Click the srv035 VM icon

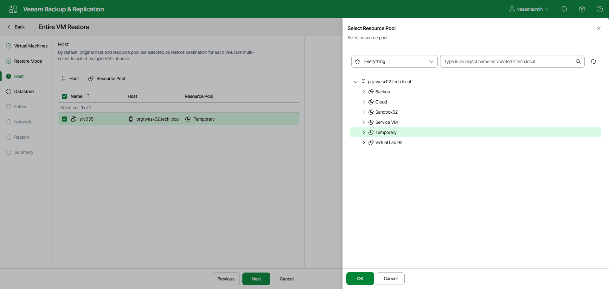click(74, 119)
